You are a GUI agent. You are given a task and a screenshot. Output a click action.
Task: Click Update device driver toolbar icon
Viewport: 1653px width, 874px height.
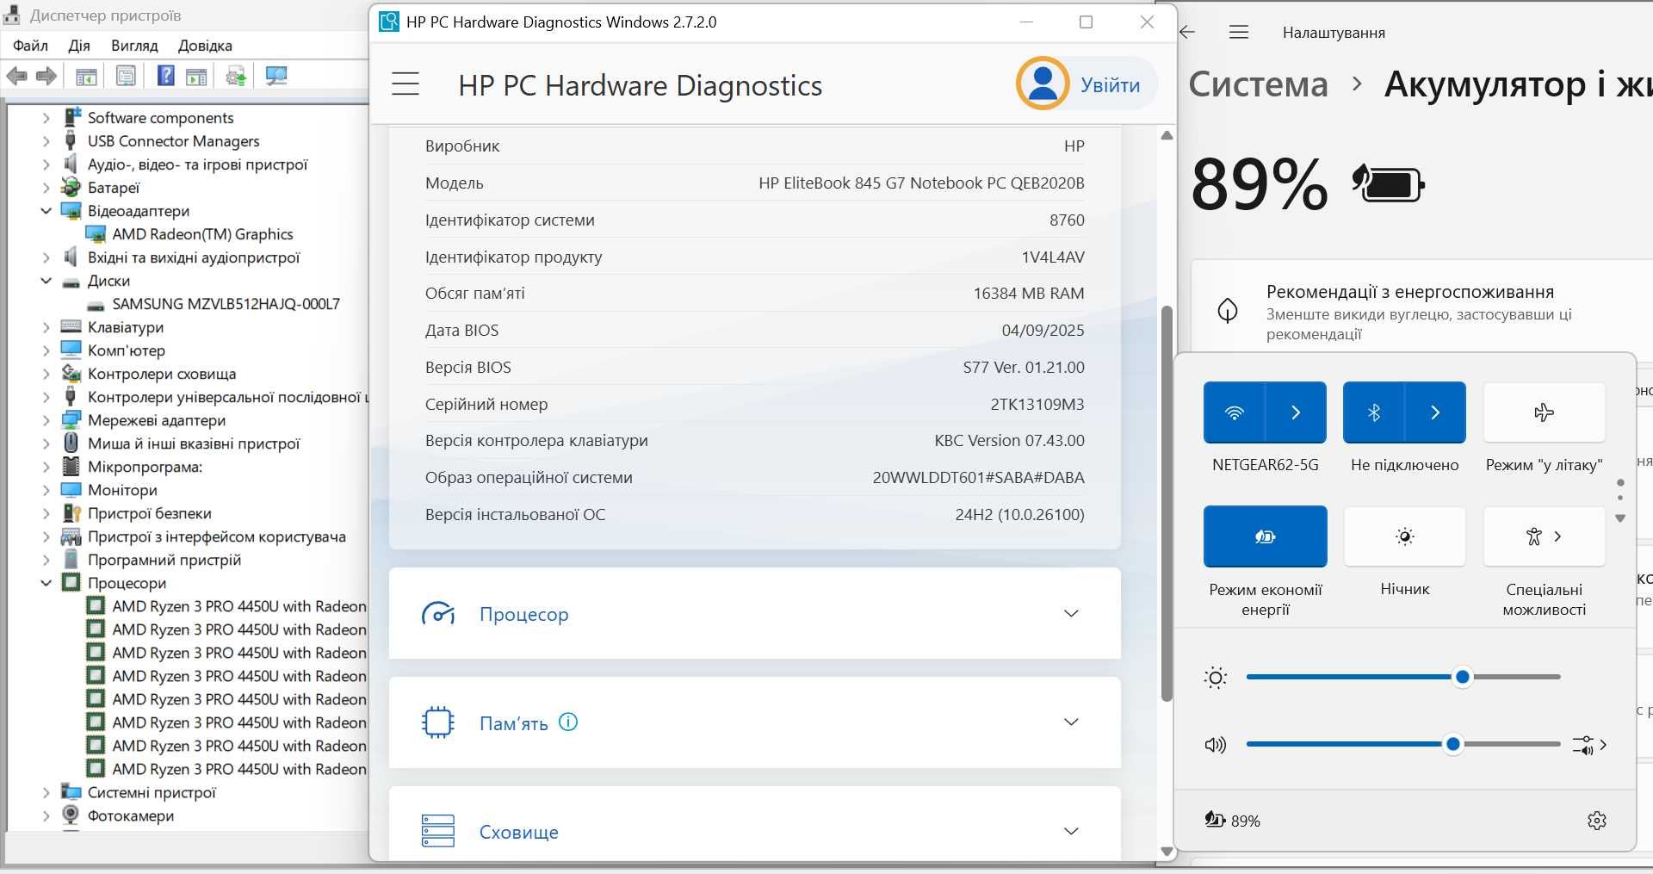coord(236,76)
